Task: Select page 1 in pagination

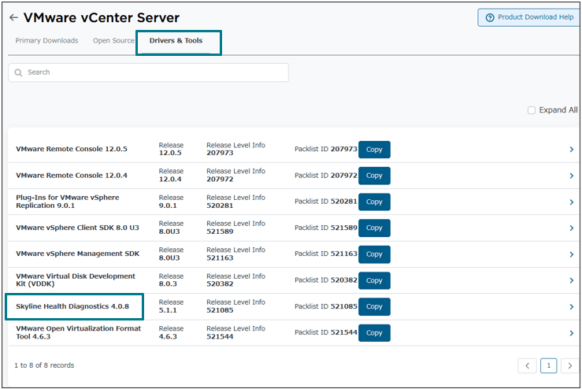Action: (x=548, y=365)
